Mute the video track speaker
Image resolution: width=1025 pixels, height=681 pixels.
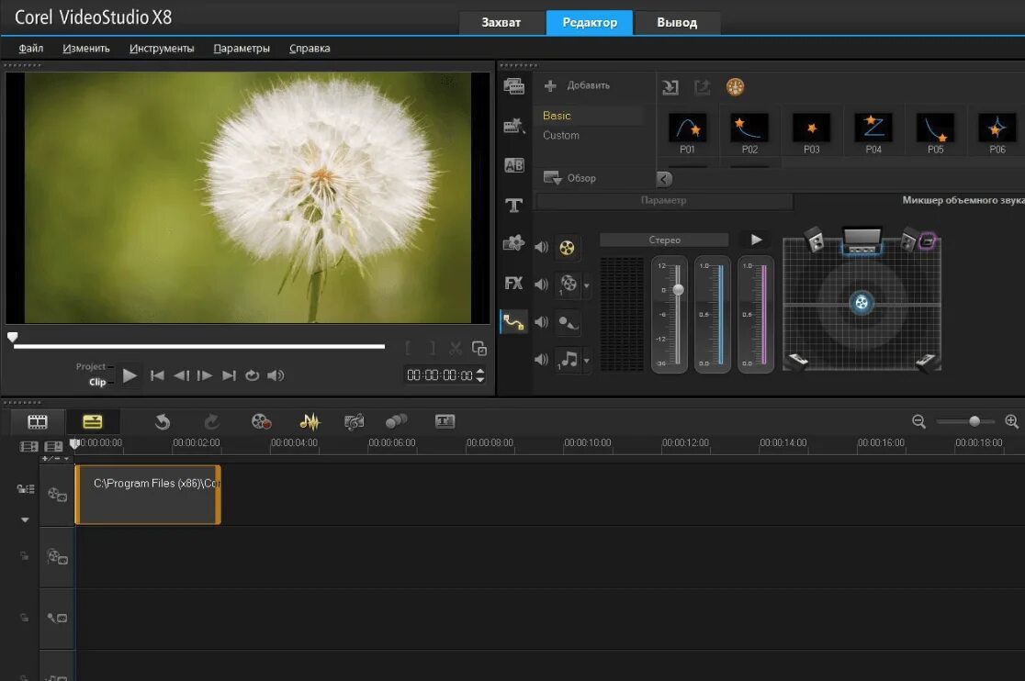point(541,247)
